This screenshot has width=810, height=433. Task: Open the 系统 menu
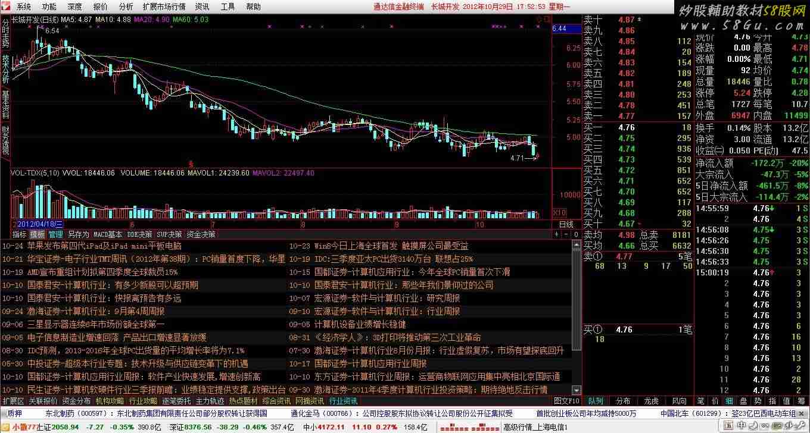tap(23, 7)
